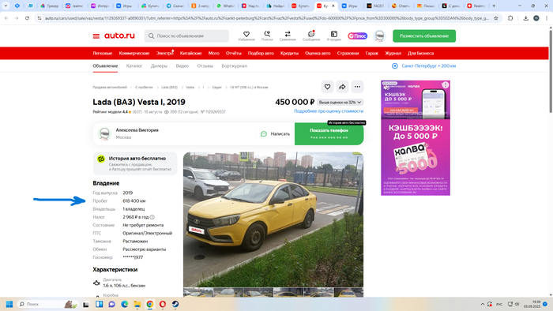Click the Я продаю icon

[333, 36]
